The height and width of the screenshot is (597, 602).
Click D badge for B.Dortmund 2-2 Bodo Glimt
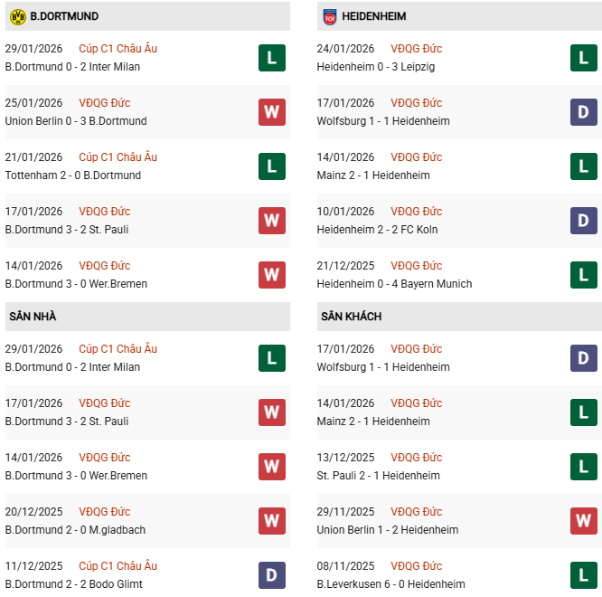click(x=272, y=575)
